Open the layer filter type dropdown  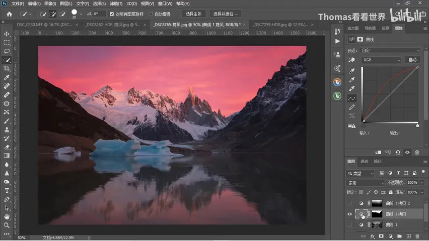coord(361,173)
